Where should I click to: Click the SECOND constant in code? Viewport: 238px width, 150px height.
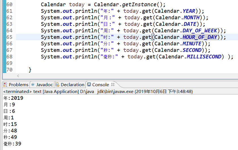[192, 50]
